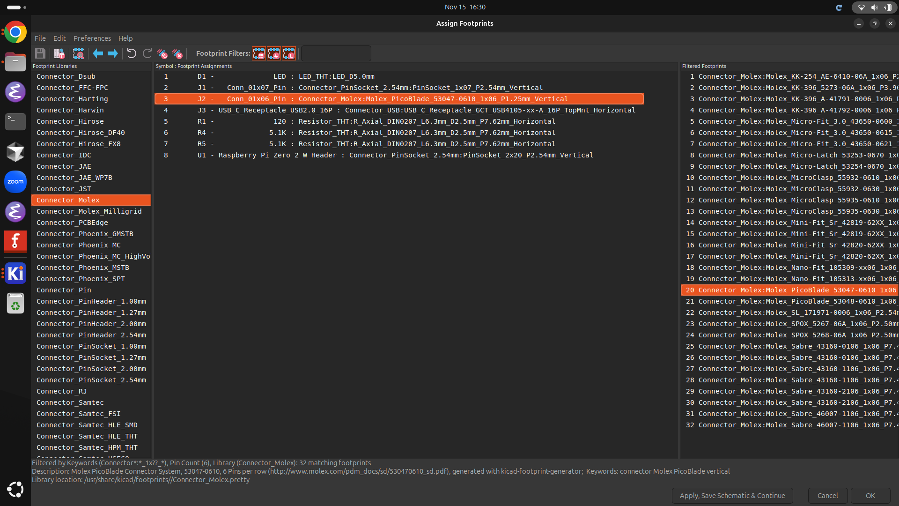
Task: Click the Undo icon
Action: click(x=132, y=53)
